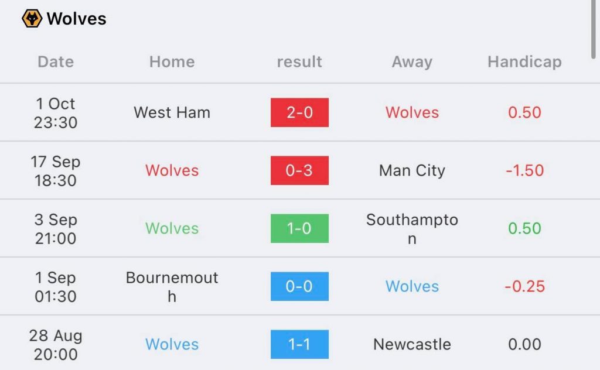Sort by the Date column header
This screenshot has height=370, width=600.
pos(56,61)
